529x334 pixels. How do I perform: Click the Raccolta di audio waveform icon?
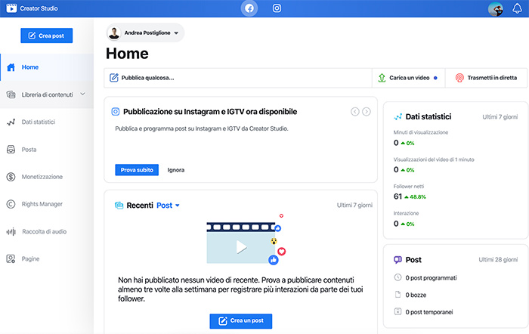click(11, 232)
